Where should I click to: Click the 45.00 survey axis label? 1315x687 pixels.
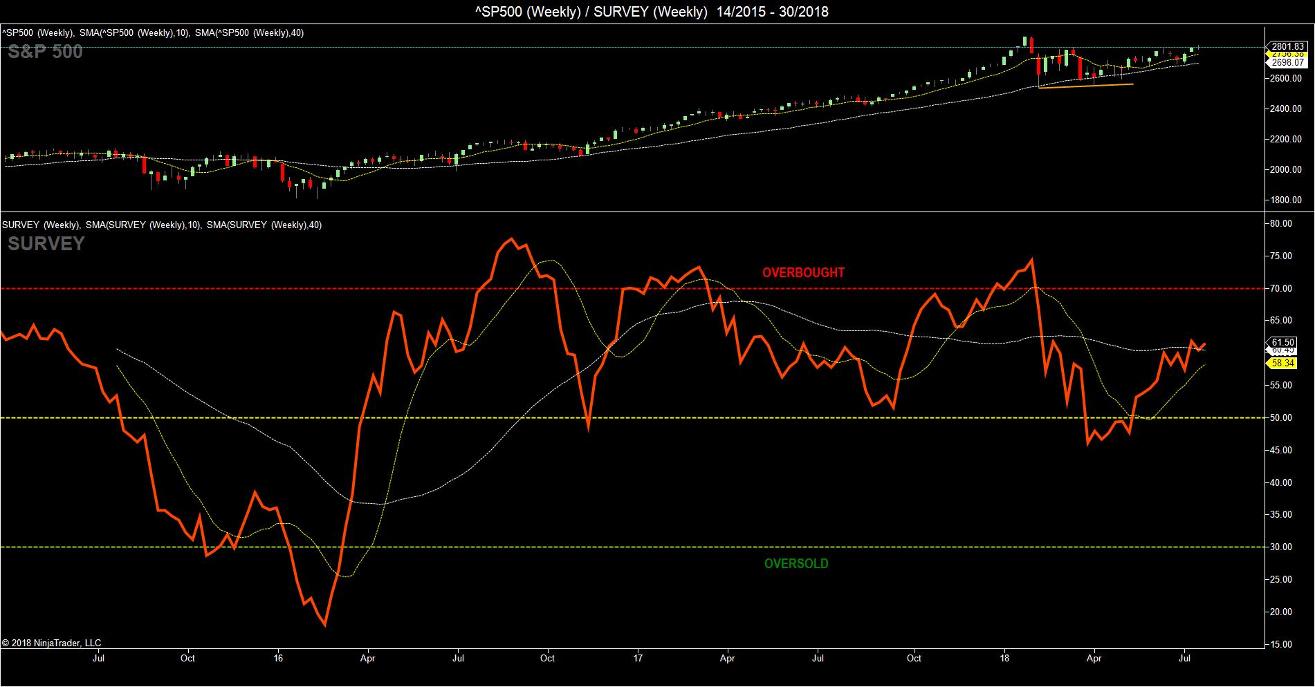click(x=1282, y=450)
